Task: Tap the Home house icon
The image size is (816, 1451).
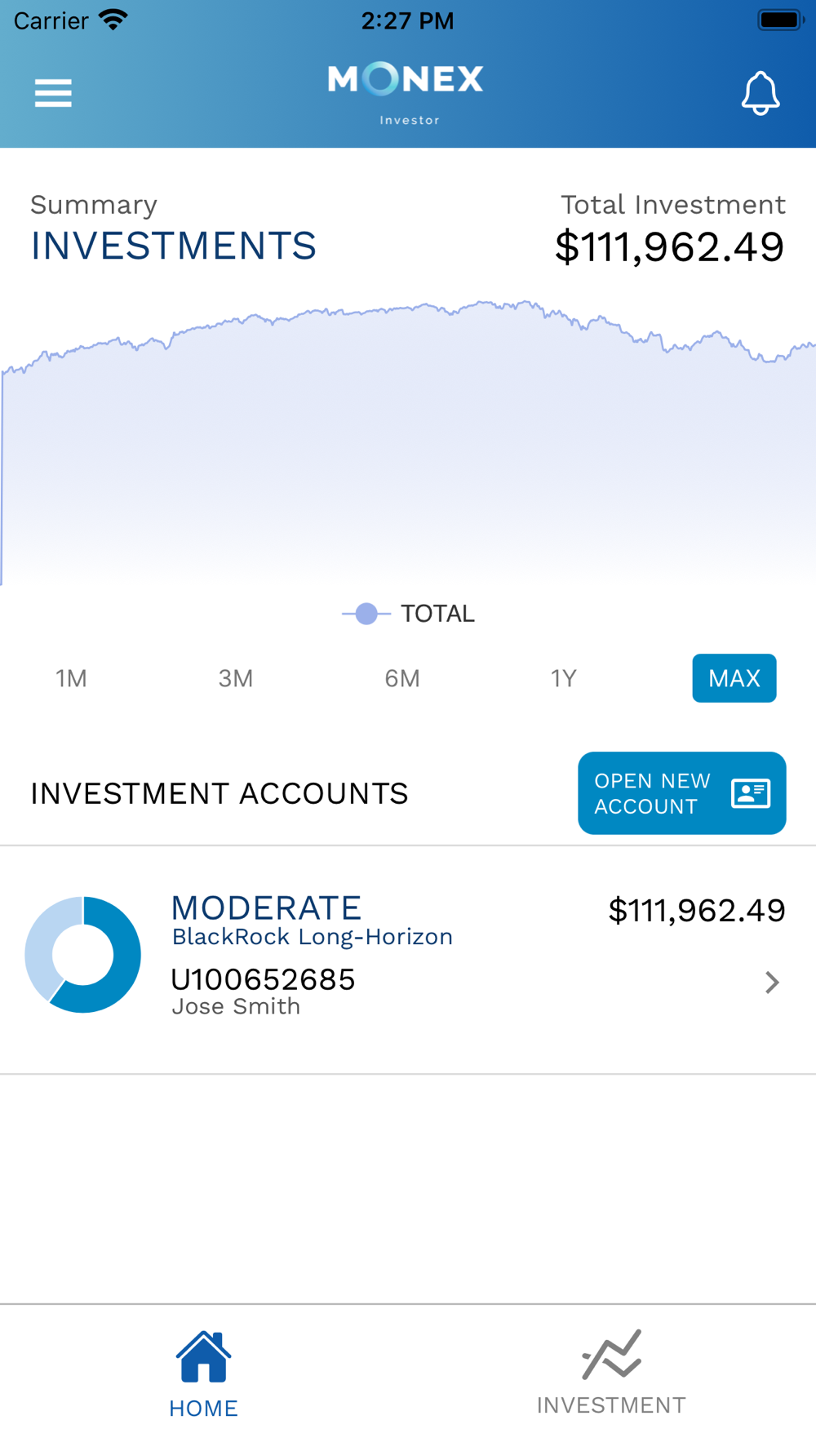Action: [203, 1357]
